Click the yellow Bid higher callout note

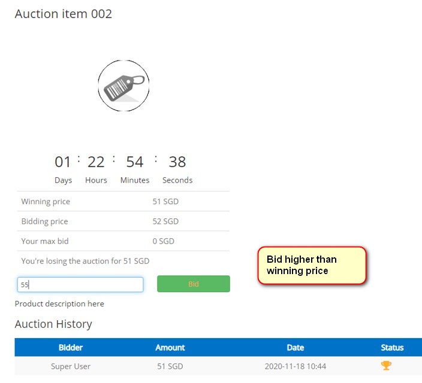point(311,265)
